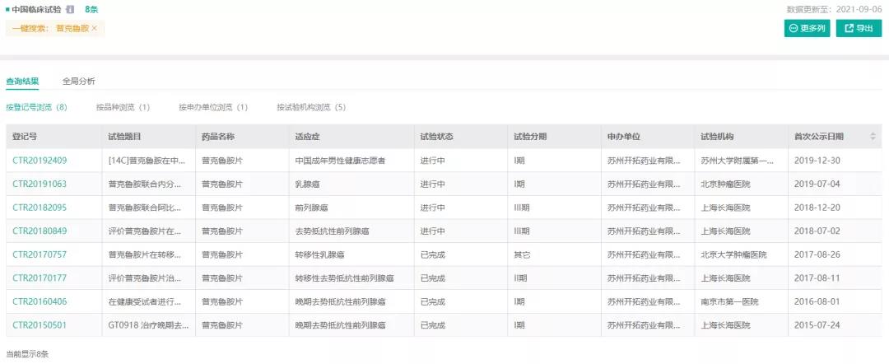Click status 已完成 in CTR20170757 row

433,254
